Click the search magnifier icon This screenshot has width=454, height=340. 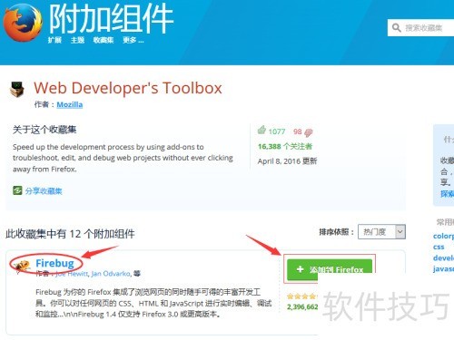(x=396, y=28)
